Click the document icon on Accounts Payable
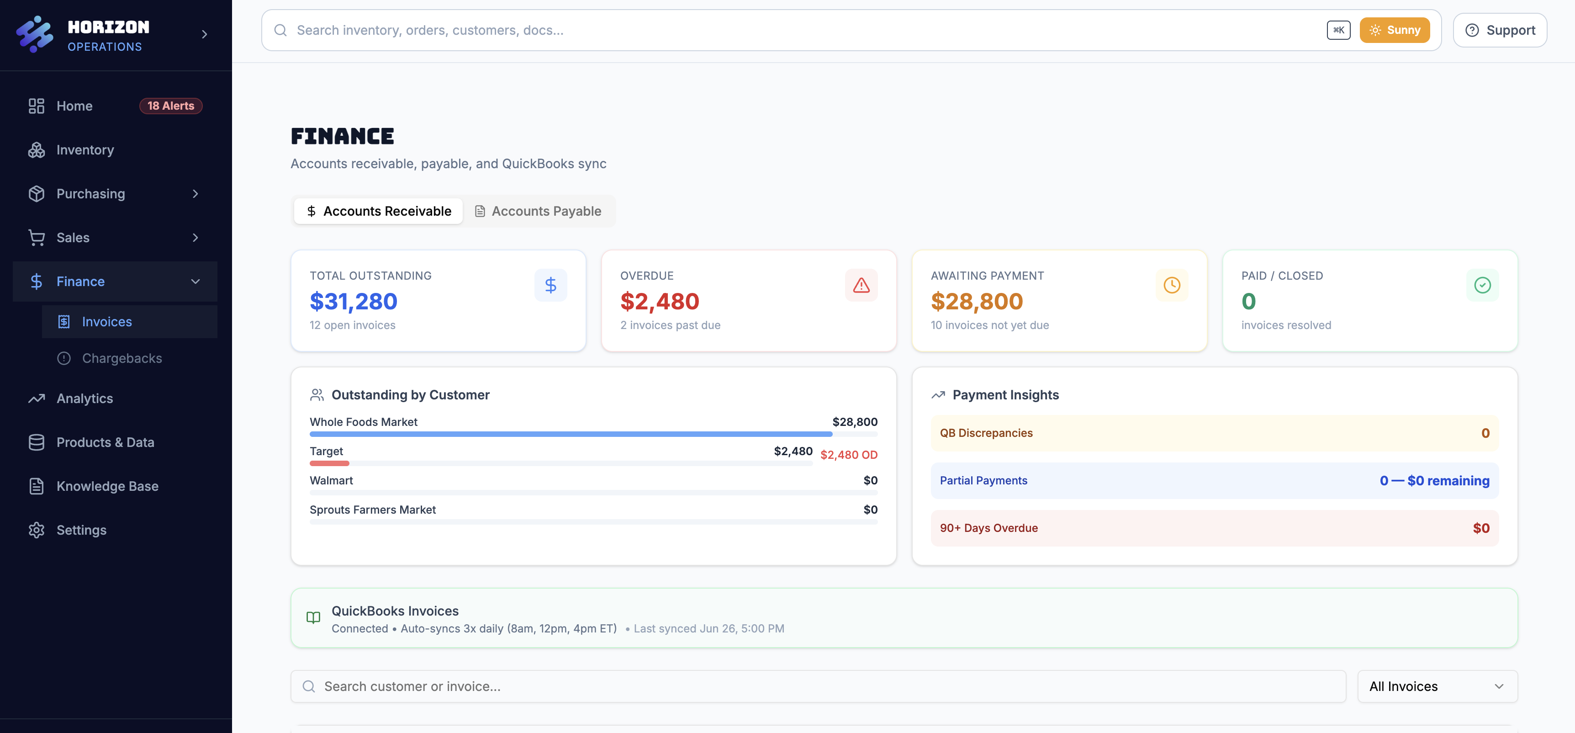Screen dimensions: 1575x733 480,211
